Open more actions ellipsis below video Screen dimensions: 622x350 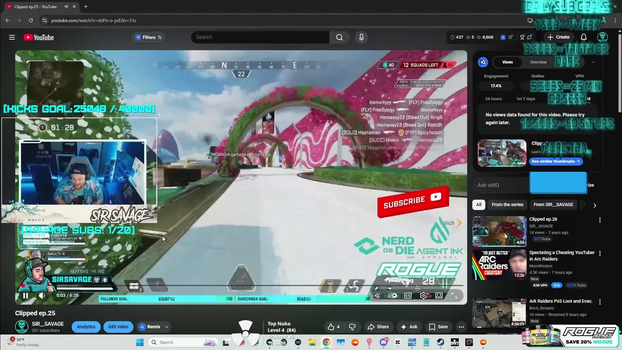pos(461,327)
